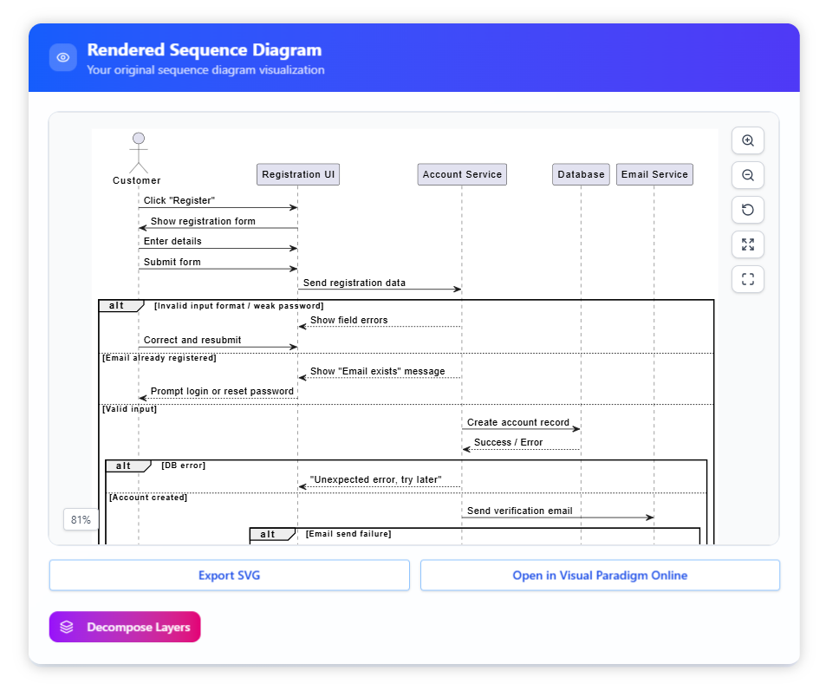Select the Database participant box
The image size is (826, 690).
point(581,174)
